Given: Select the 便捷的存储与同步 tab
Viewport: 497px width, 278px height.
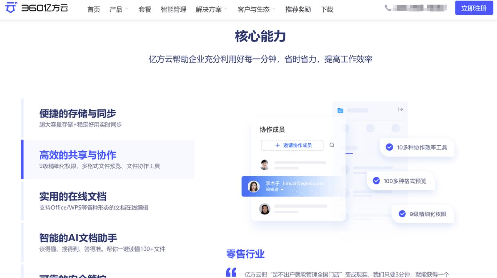Looking at the screenshot, I should 108,118.
